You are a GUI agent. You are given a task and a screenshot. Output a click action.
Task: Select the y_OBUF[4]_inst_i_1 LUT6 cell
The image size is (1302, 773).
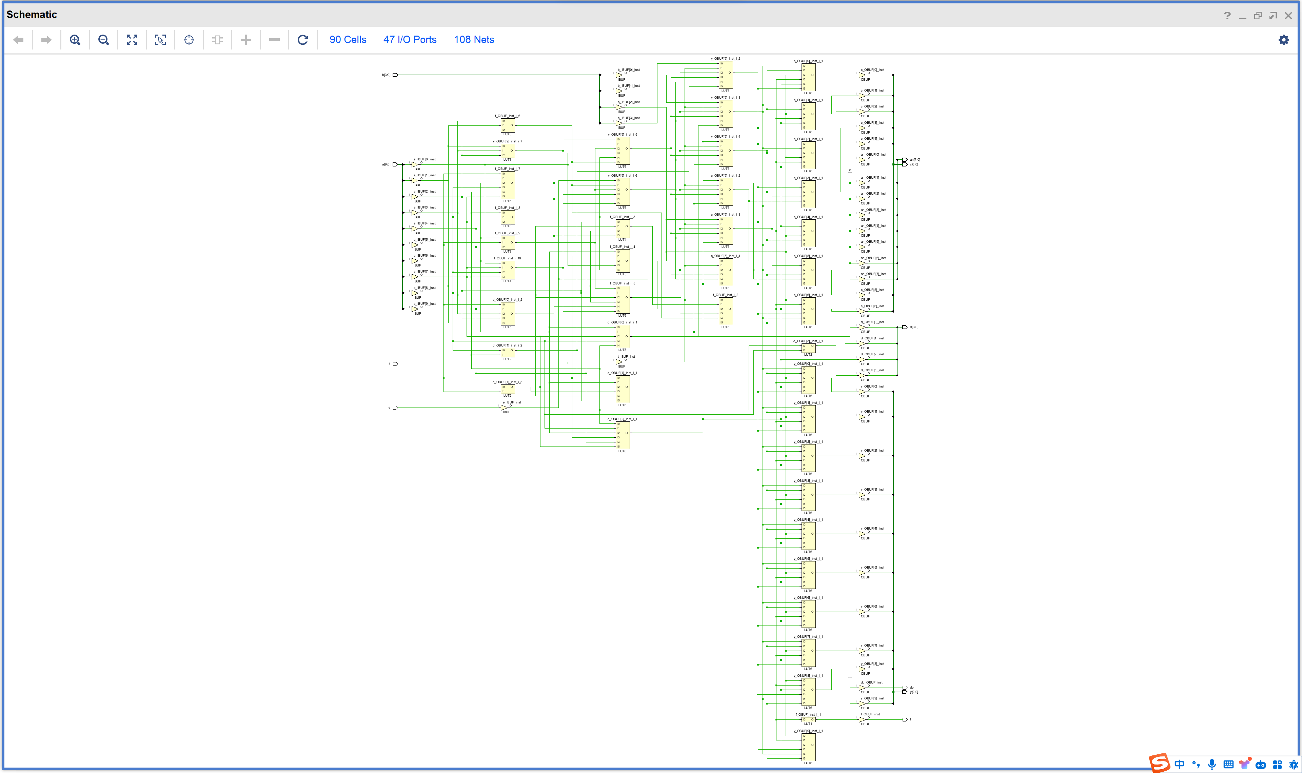coord(808,536)
